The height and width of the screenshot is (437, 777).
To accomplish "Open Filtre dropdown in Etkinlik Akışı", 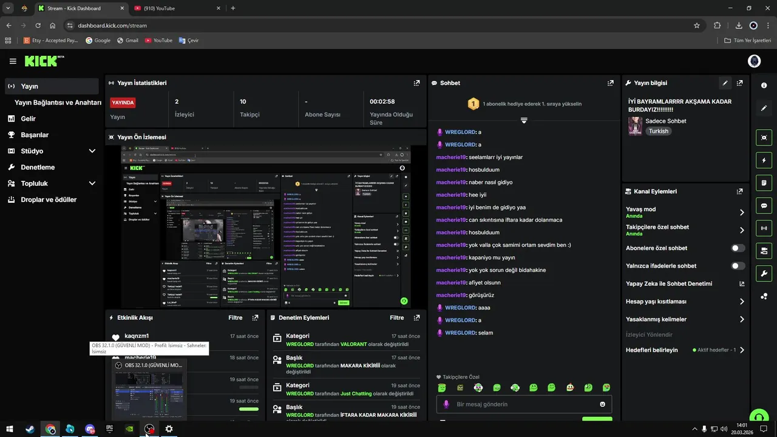I will point(236,317).
